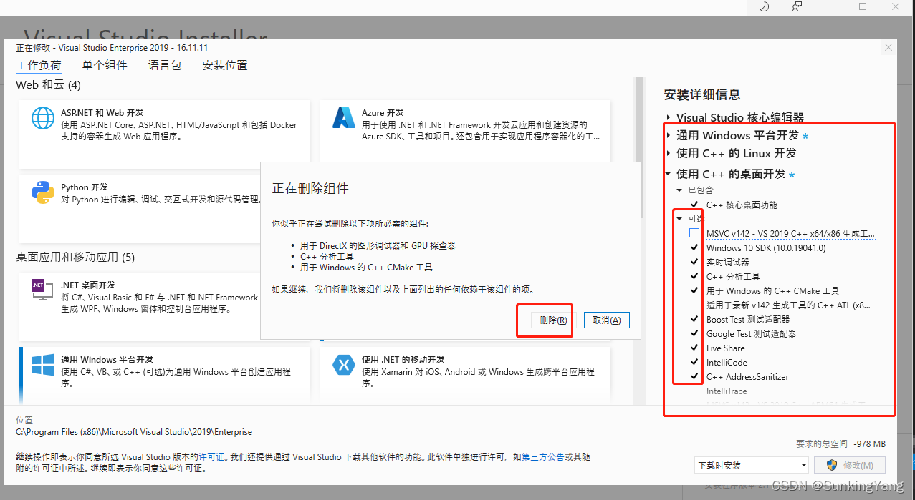Click the Windows logo on 通用 Windows 平台开发 card

coord(43,365)
